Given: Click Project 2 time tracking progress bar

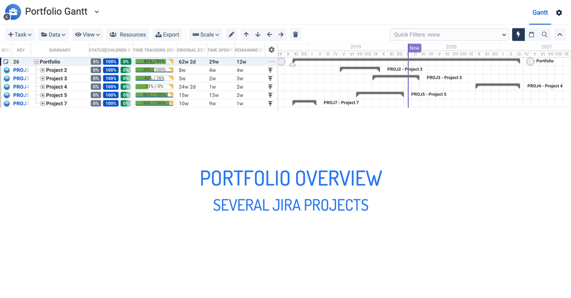Looking at the screenshot, I should point(154,70).
